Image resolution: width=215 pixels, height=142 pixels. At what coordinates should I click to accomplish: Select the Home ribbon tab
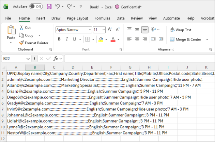tap(24, 18)
